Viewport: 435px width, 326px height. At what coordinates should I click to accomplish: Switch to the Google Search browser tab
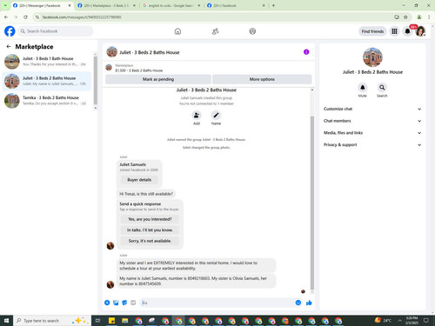(171, 5)
